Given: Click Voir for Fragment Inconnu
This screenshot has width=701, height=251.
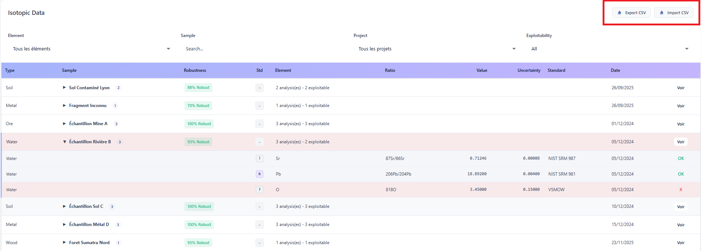Looking at the screenshot, I should (x=681, y=106).
